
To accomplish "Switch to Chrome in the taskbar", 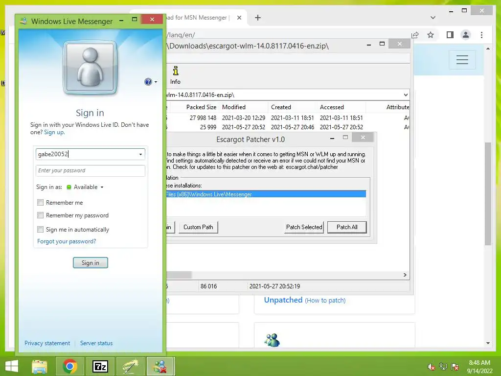I will pyautogui.click(x=69, y=366).
